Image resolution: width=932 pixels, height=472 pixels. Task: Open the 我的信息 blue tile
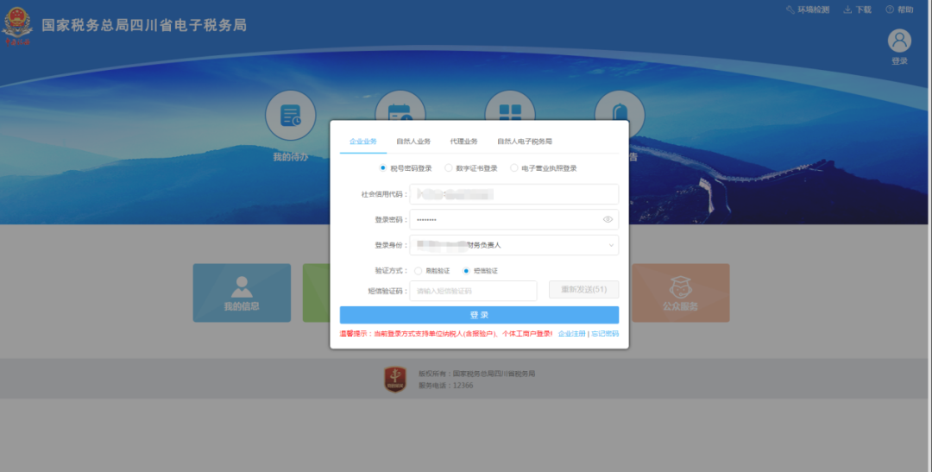(242, 293)
